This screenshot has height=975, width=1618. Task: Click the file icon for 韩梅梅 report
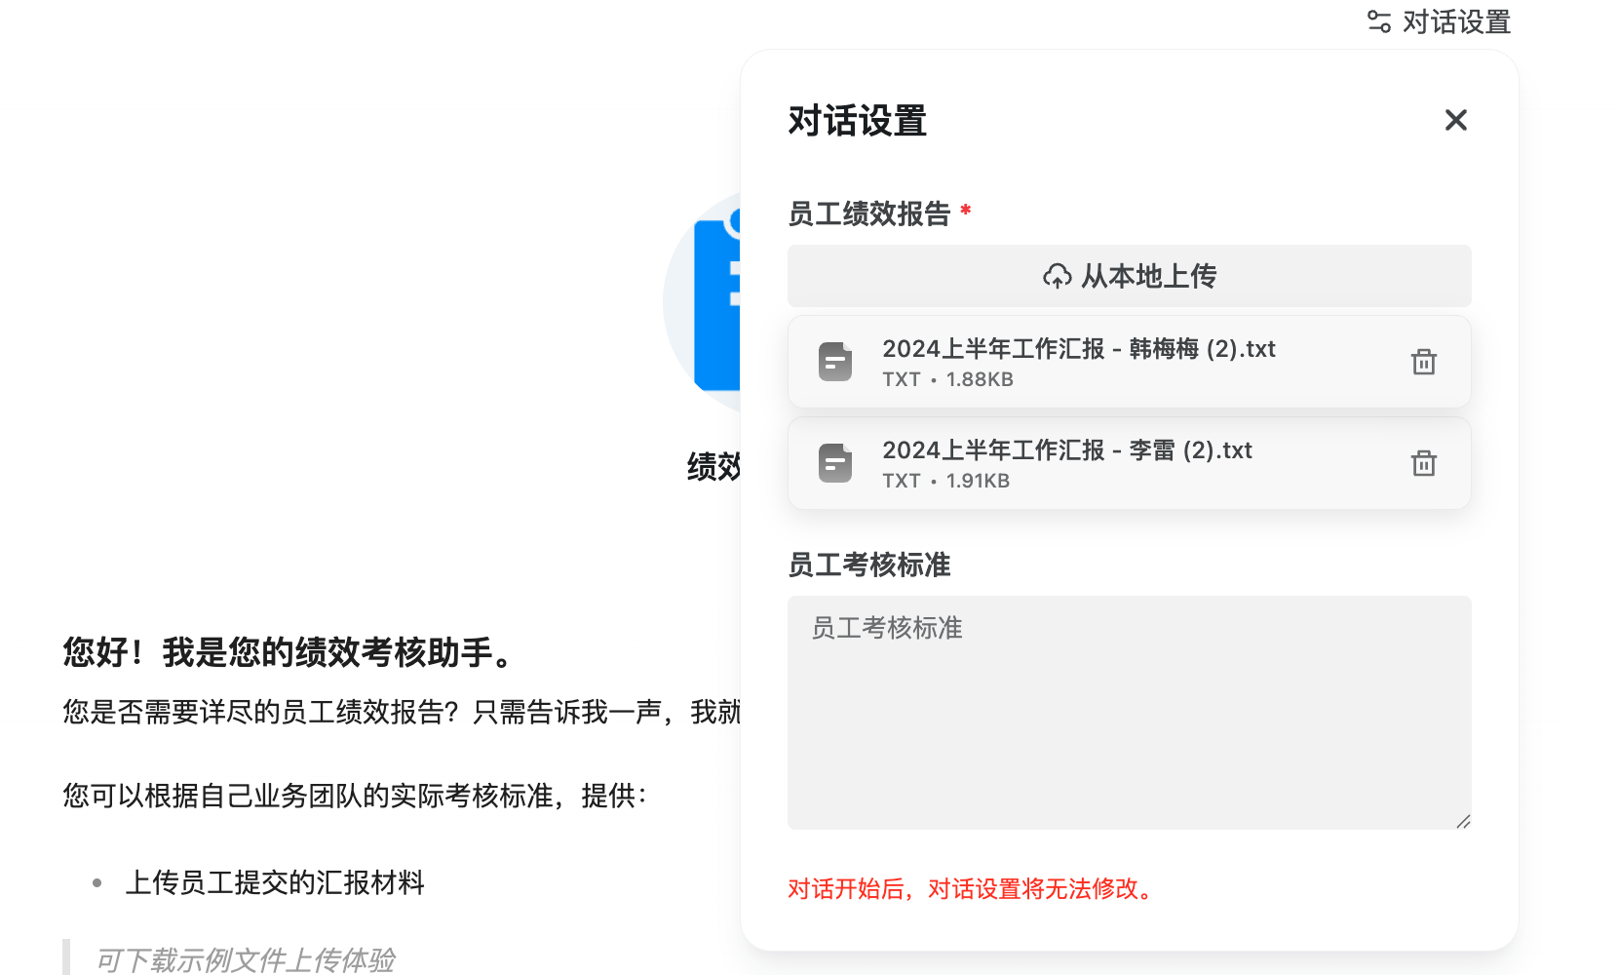click(835, 362)
